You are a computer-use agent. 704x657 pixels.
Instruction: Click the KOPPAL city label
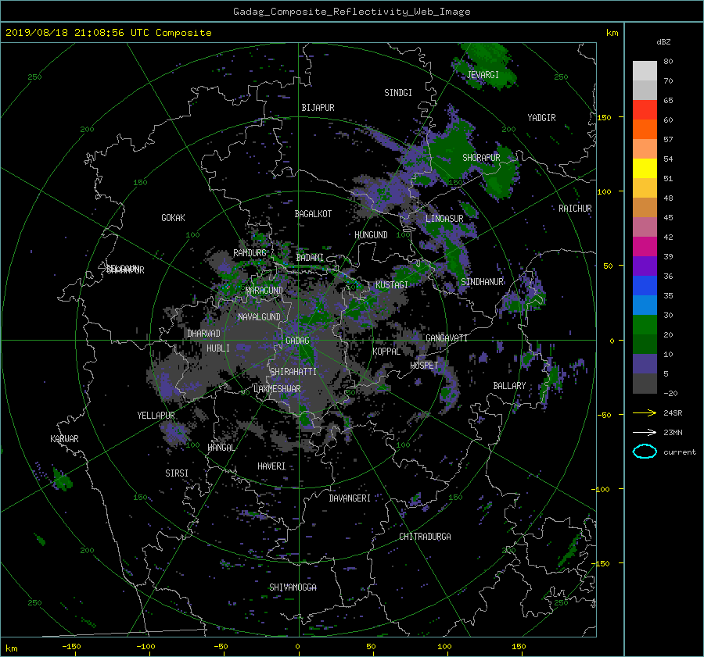click(x=386, y=351)
